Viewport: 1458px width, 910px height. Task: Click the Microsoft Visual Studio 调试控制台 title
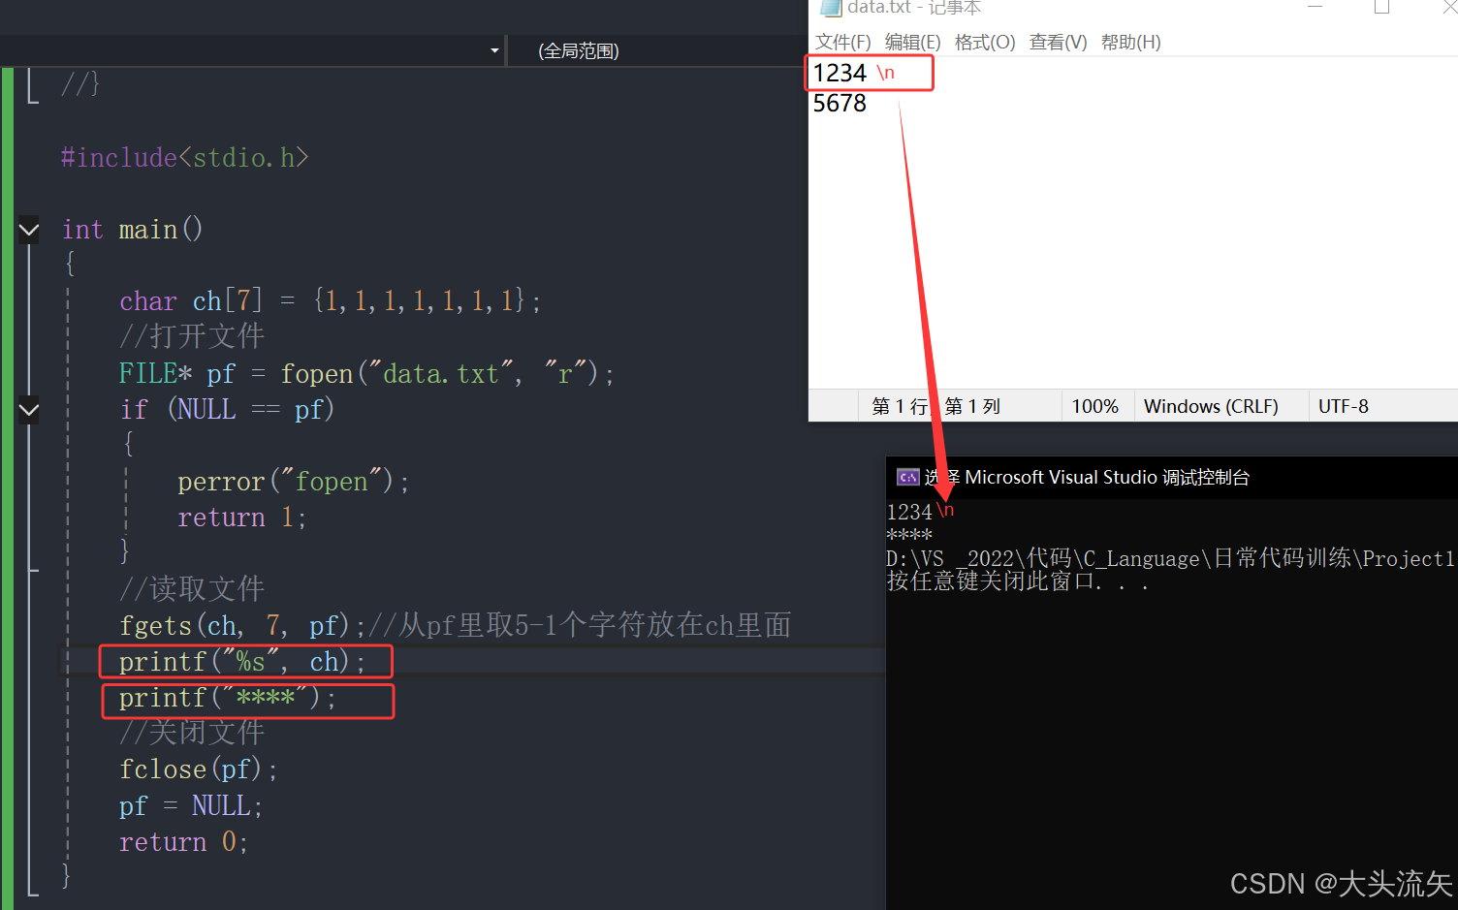pos(1107,477)
